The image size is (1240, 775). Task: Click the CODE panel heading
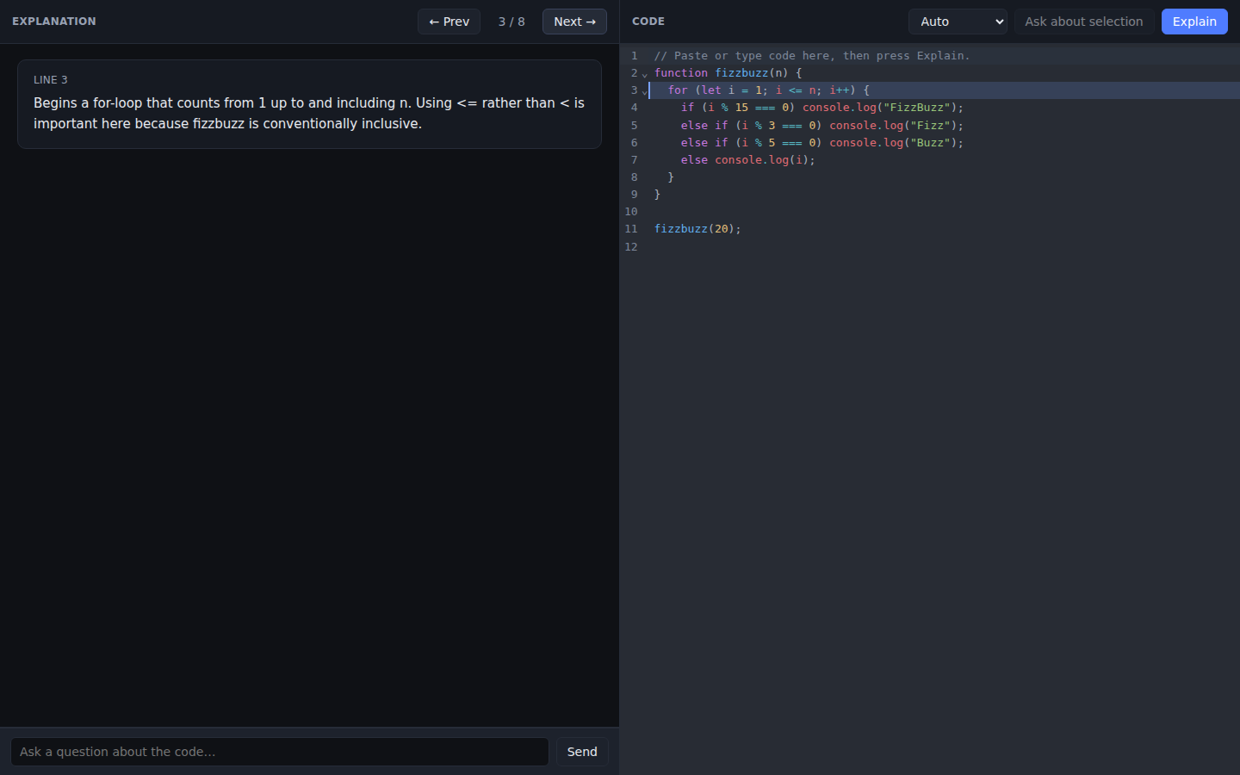pyautogui.click(x=648, y=22)
